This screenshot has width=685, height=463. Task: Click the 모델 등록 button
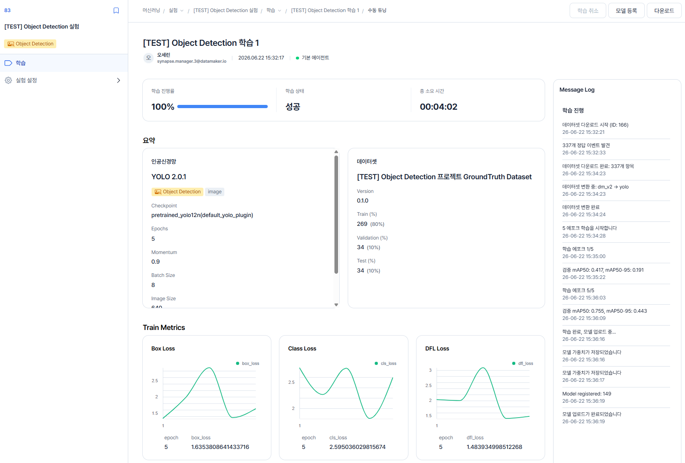626,10
